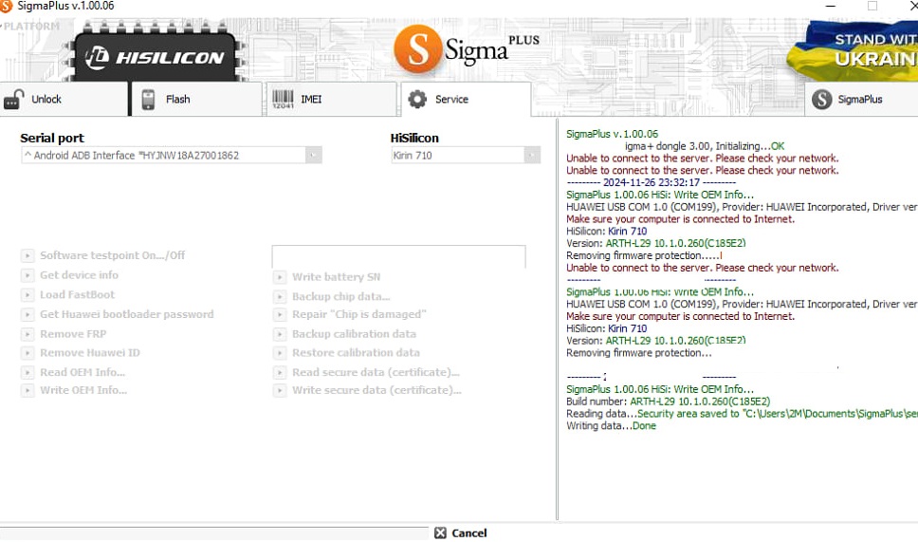Open the SigmaPlus tab
This screenshot has width=918, height=542.
861,99
